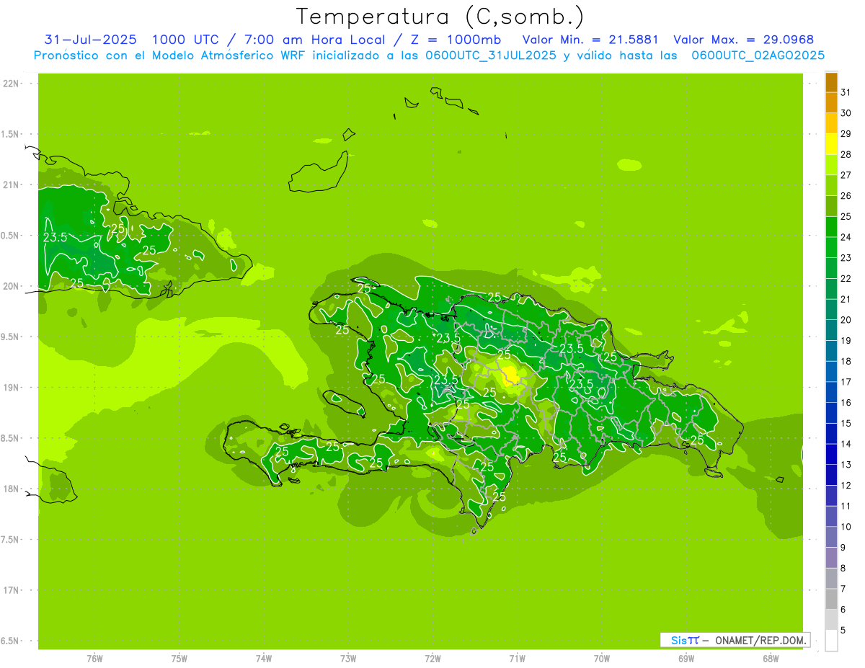Click the latitude axis label "21N"
Image resolution: width=865 pixels, height=668 pixels.
click(12, 184)
